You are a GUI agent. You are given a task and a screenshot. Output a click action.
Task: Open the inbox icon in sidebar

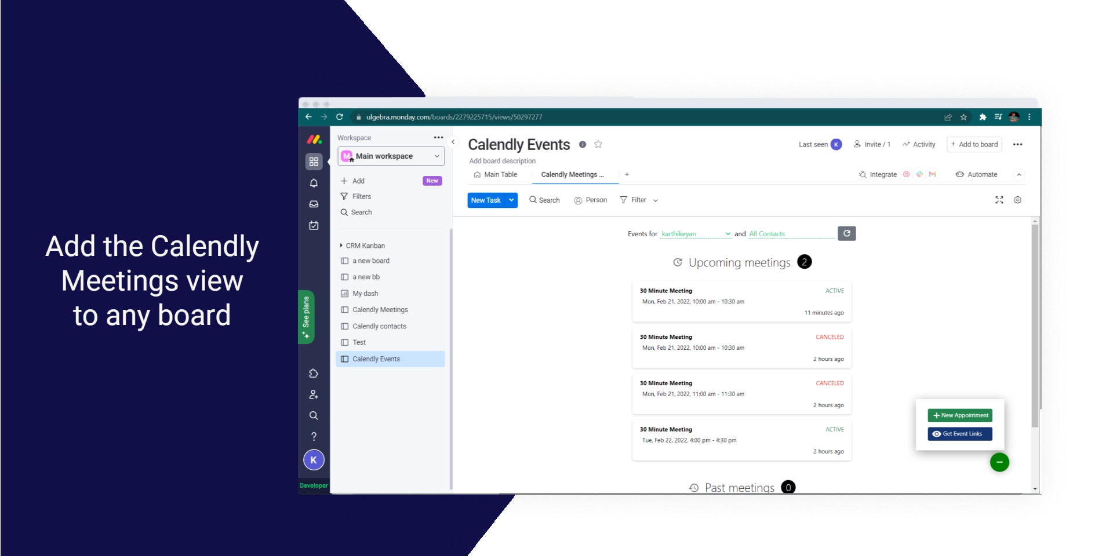click(314, 204)
